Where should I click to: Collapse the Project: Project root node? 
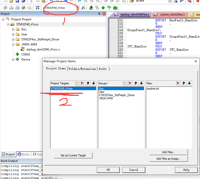point(3,19)
